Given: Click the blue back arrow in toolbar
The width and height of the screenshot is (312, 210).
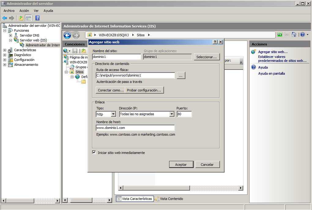Looking at the screenshot, I should point(5,18).
